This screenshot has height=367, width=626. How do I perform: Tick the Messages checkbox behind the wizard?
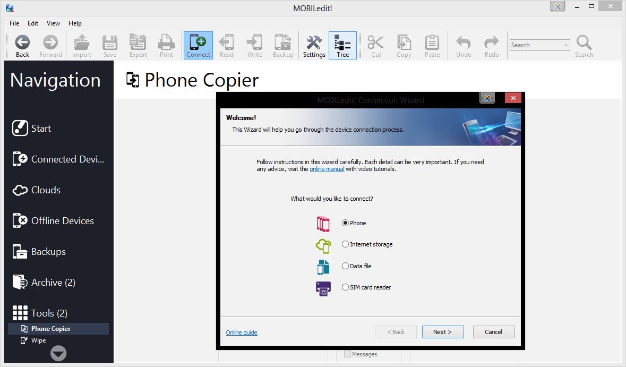click(347, 354)
